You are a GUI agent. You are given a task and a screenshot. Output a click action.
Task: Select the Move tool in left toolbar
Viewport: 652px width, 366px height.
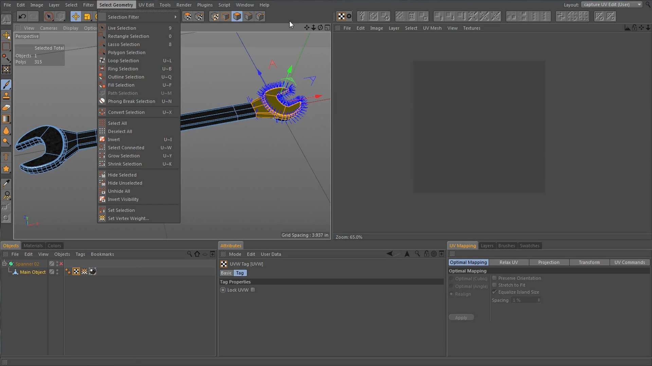(x=6, y=35)
